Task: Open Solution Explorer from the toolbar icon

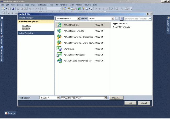Action: click(x=65, y=9)
